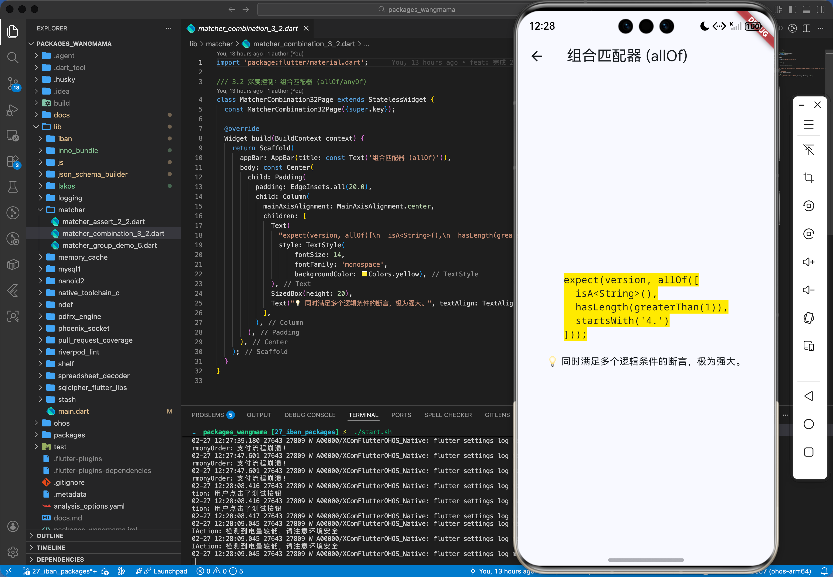Toggle primary side bar layout icon
The height and width of the screenshot is (577, 833).
tap(792, 9)
